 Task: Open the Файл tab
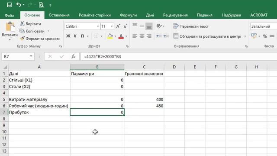coord(10,15)
